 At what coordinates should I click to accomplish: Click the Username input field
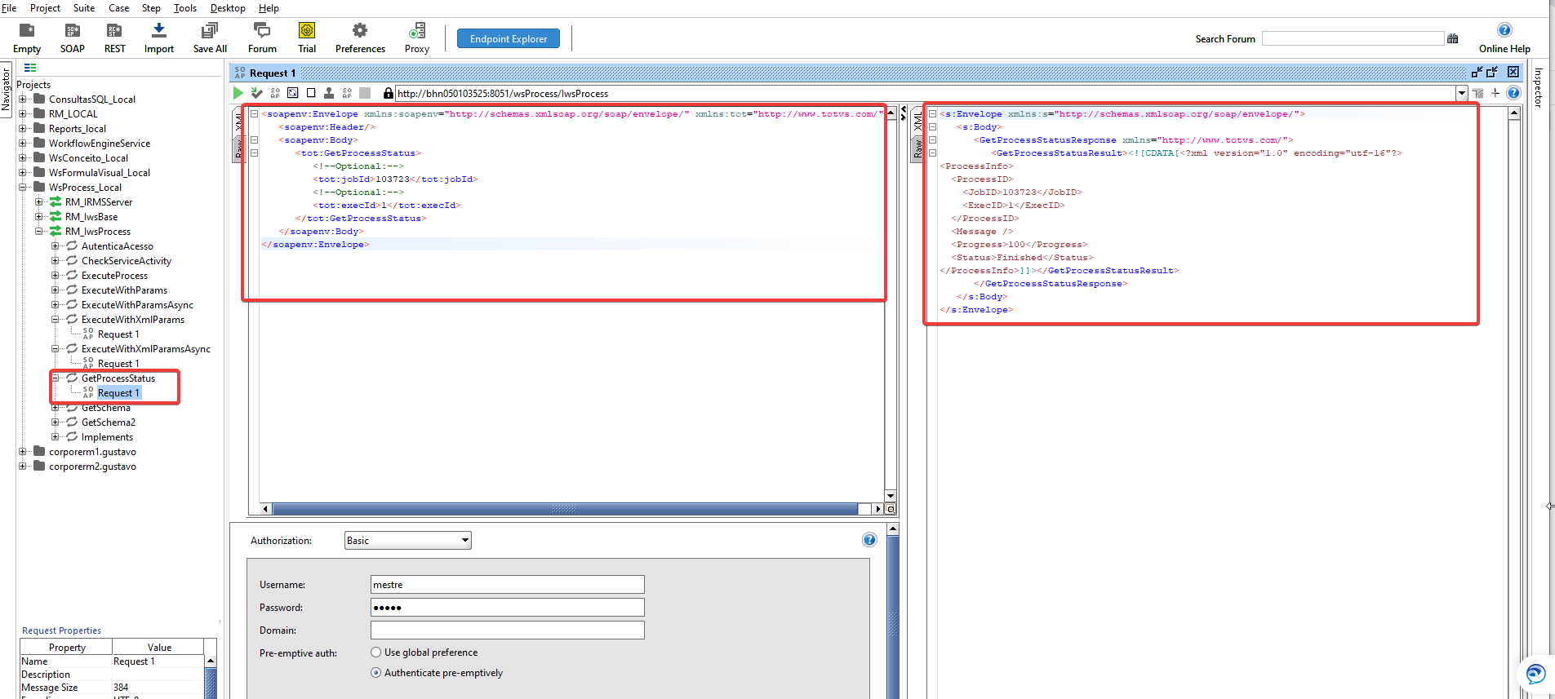point(507,584)
